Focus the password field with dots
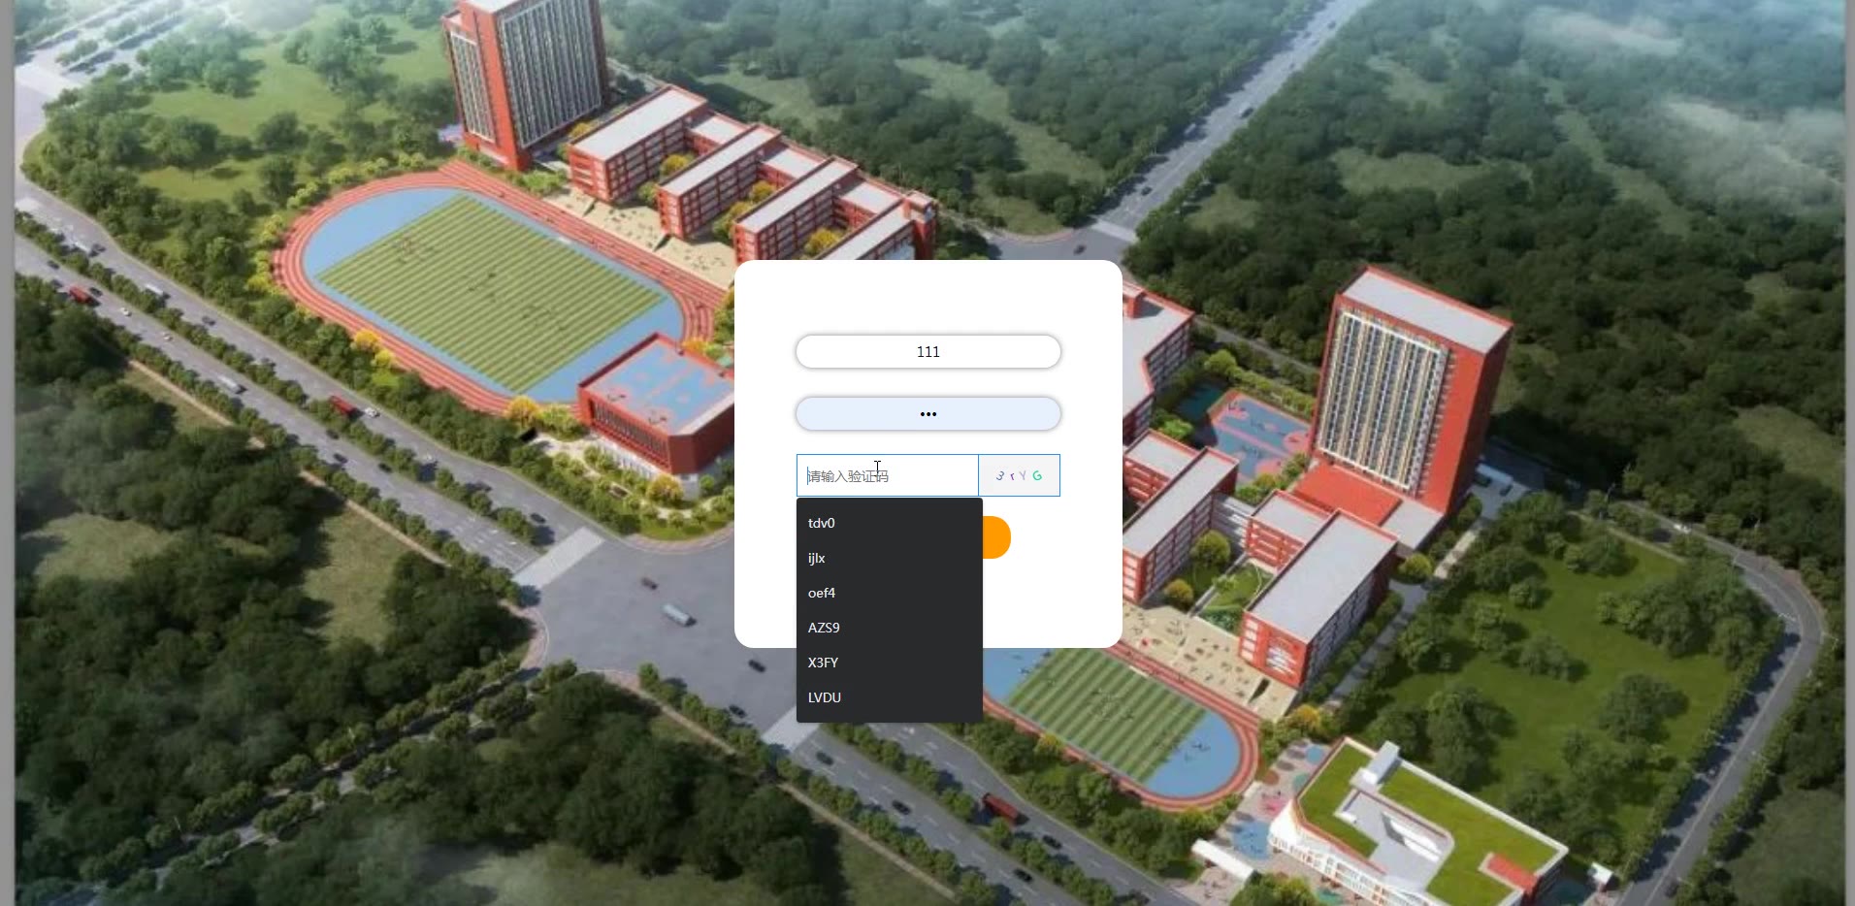The image size is (1855, 906). (928, 413)
